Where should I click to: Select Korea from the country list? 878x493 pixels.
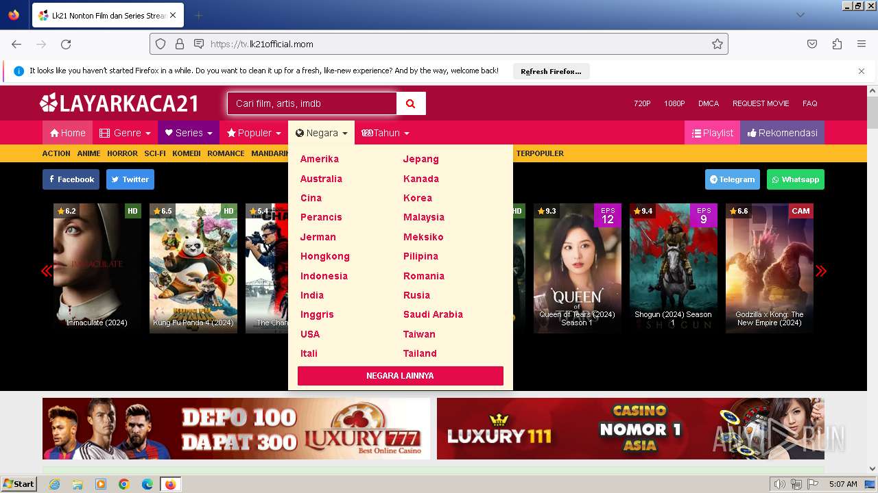coord(418,198)
